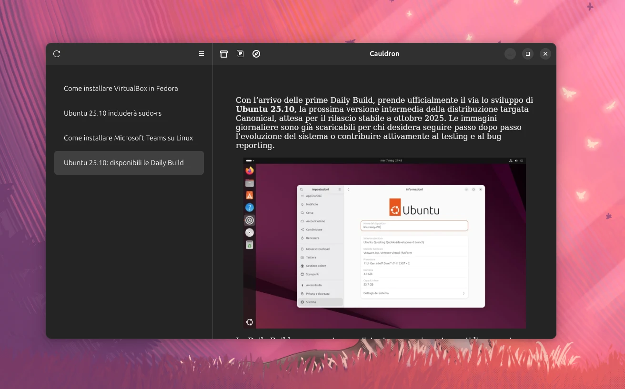Minimize the Cauldron window
Screen dimensions: 625x389
tap(510, 54)
